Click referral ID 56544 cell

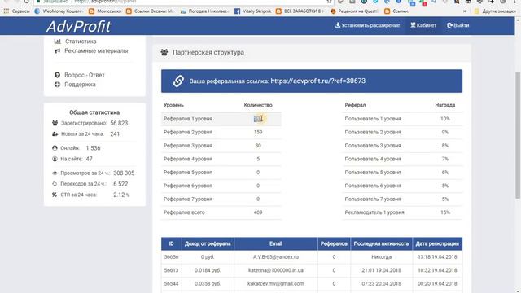point(172,284)
